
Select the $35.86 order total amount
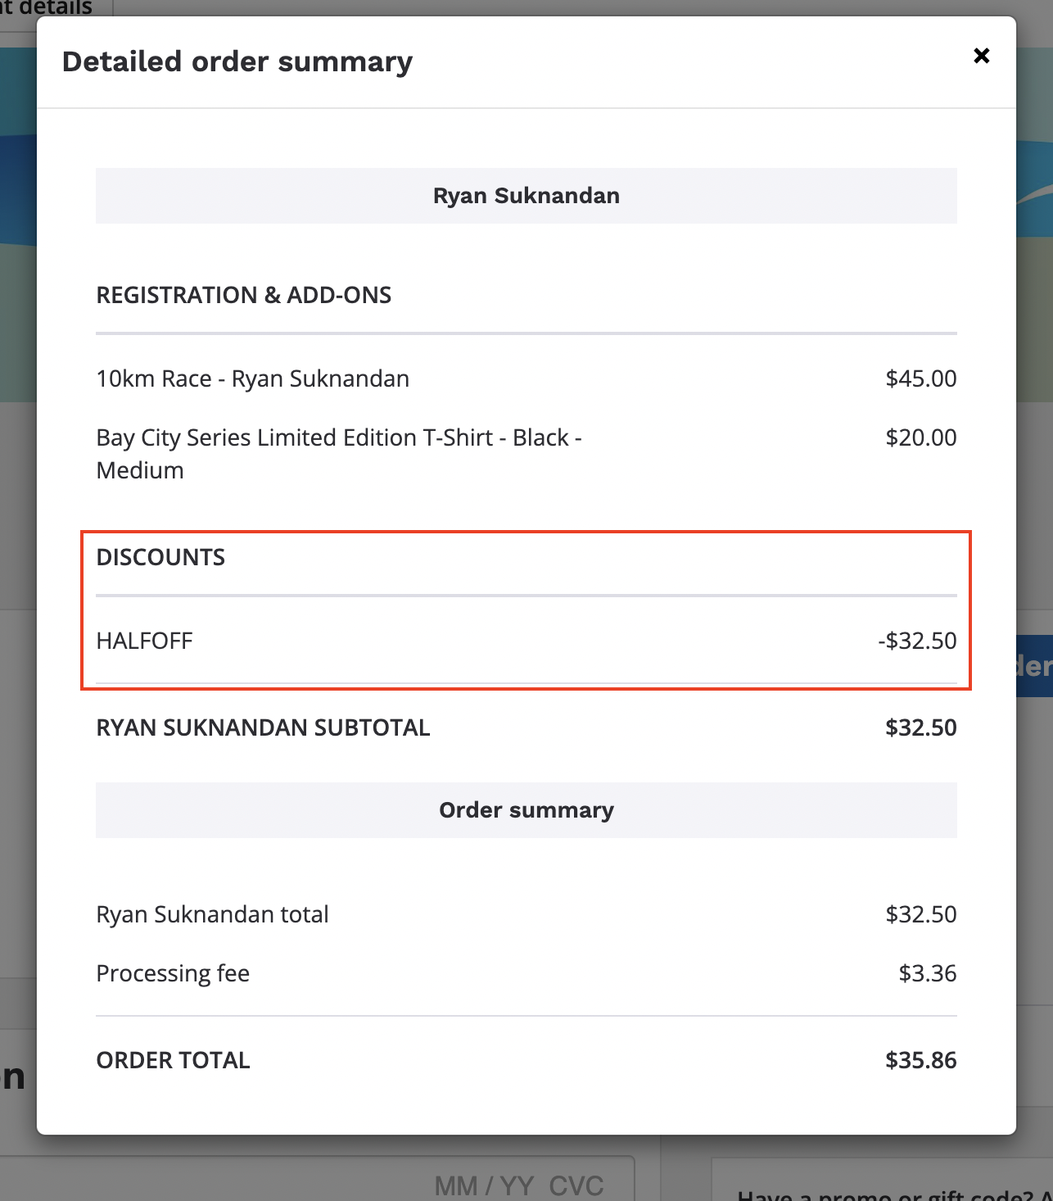(920, 1060)
